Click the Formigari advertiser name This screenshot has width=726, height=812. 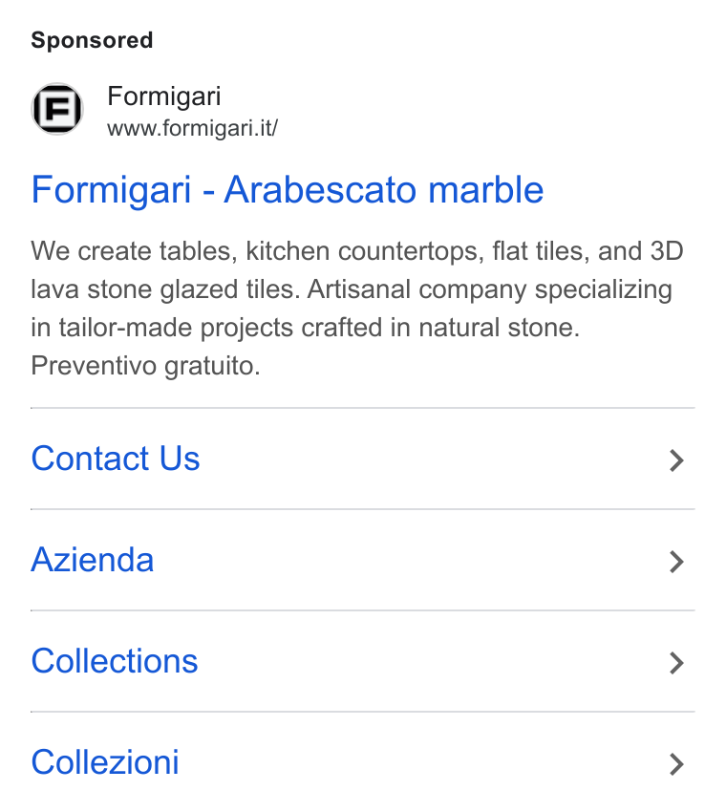pyautogui.click(x=164, y=96)
